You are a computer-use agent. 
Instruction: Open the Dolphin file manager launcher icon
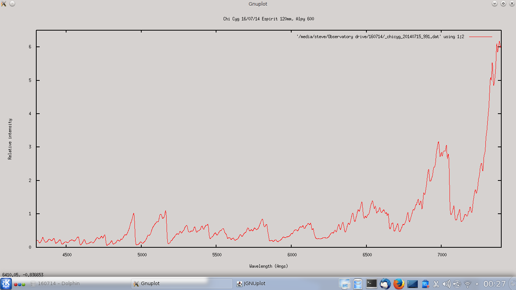pyautogui.click(x=358, y=284)
